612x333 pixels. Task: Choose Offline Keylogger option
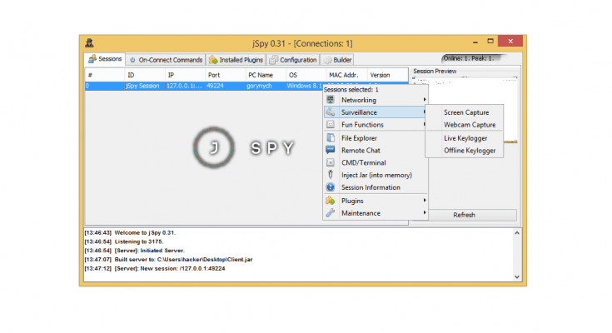click(470, 151)
